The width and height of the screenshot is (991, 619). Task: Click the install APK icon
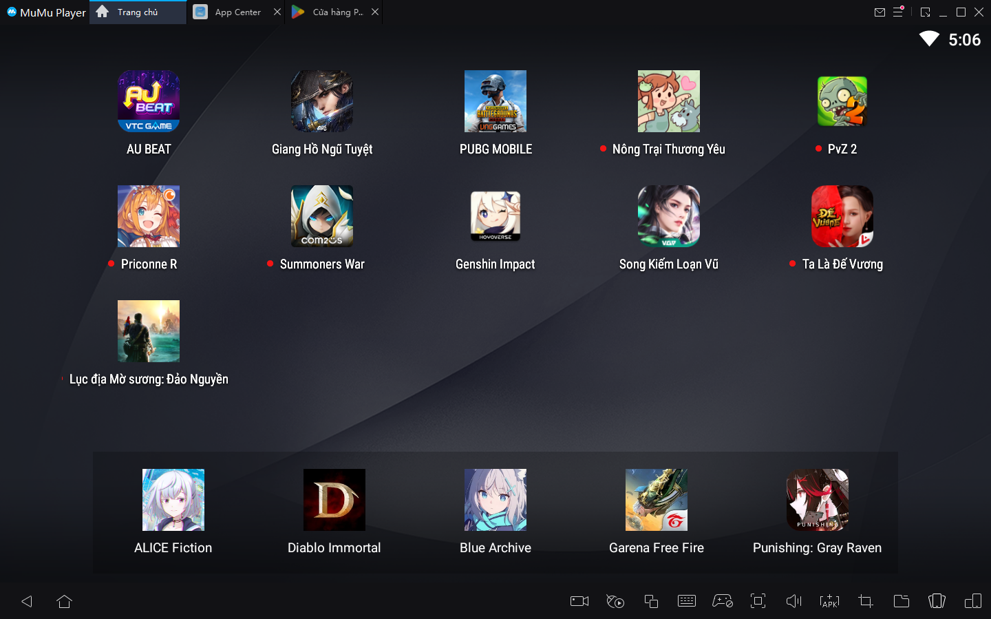click(x=829, y=601)
